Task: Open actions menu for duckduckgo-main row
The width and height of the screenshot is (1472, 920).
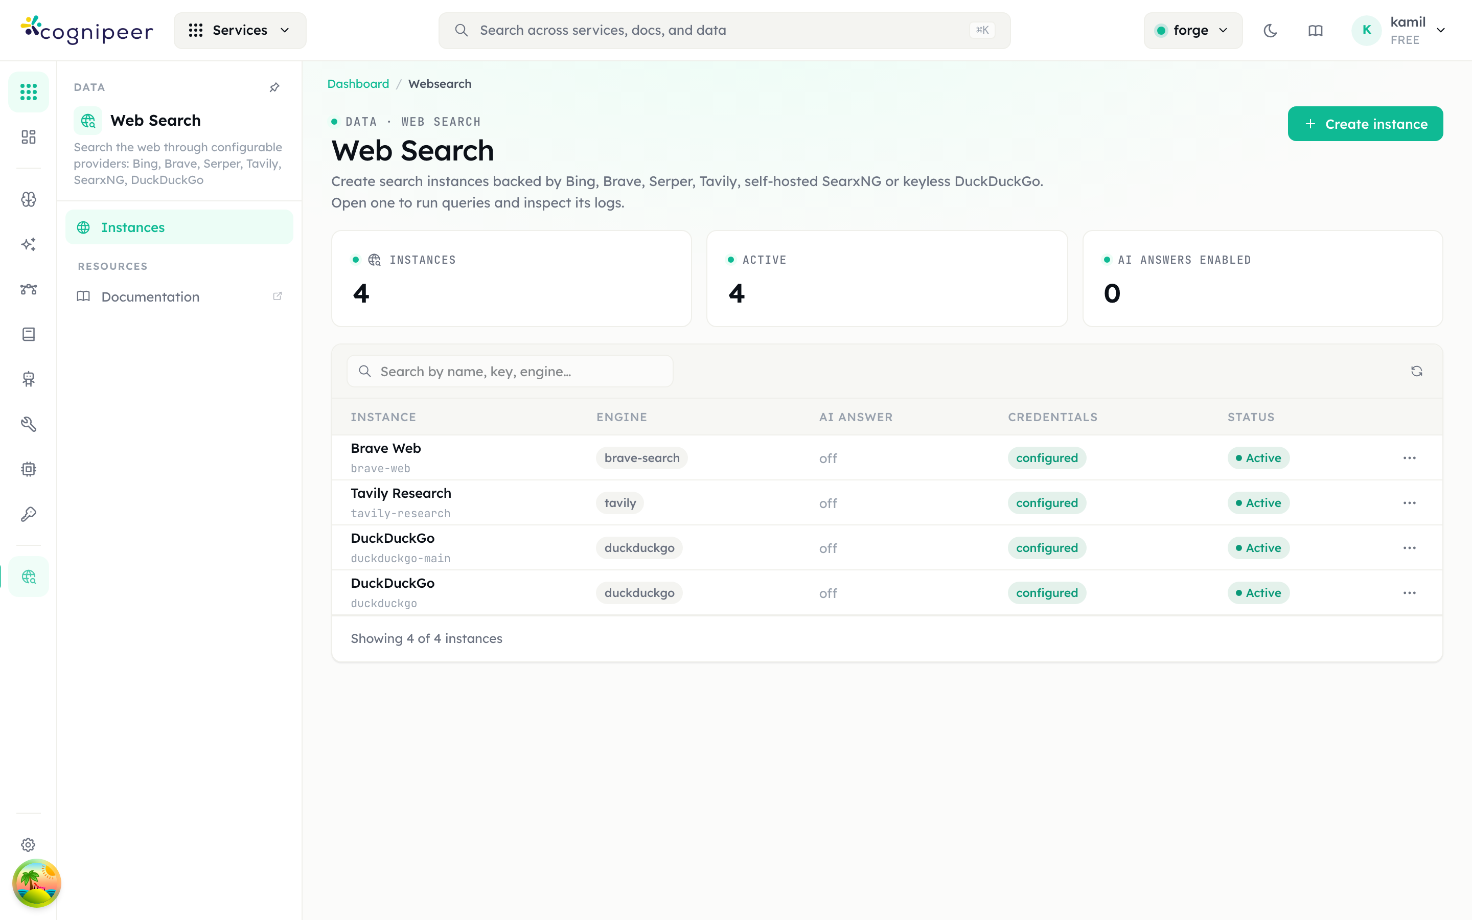Action: (x=1409, y=548)
